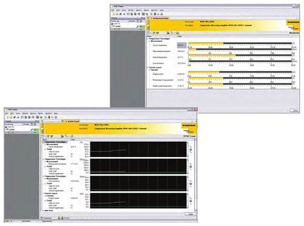Open Window menu in Measured value window

(154, 10)
